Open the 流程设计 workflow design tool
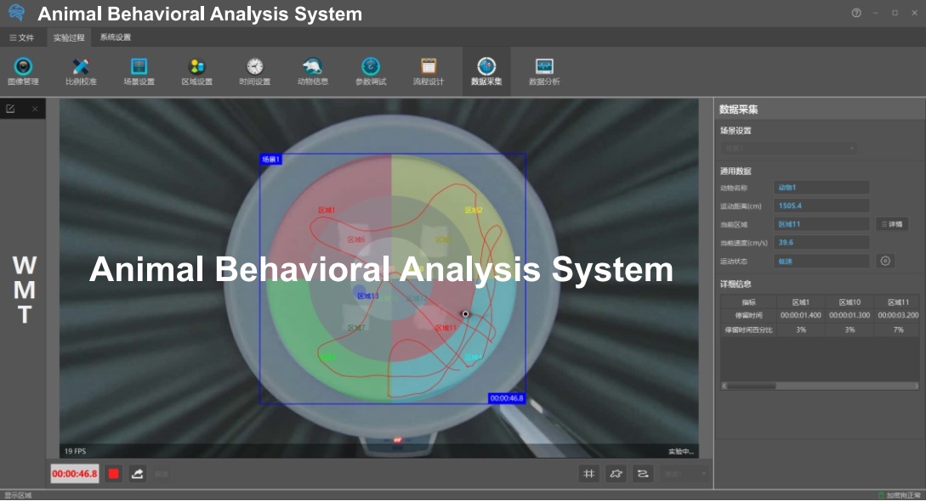926x501 pixels. [x=429, y=72]
